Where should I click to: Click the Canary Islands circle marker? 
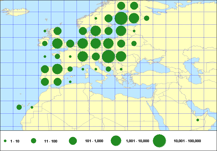tap(19, 107)
